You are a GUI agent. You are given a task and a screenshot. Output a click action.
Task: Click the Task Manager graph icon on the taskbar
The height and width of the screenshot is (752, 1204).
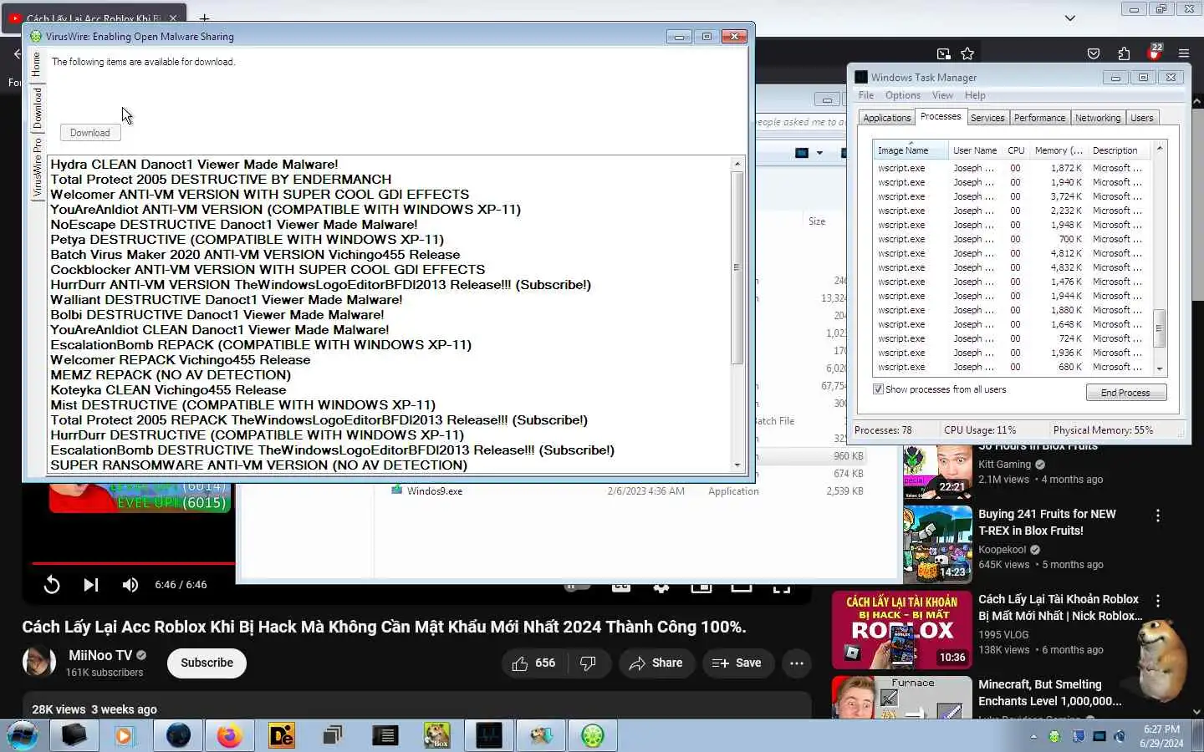489,735
